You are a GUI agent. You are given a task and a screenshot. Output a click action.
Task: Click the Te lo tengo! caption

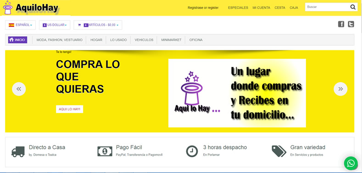(64, 52)
